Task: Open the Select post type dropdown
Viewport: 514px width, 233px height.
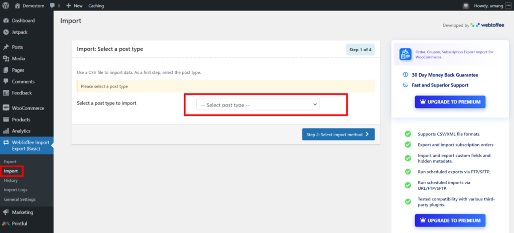Action: point(258,104)
